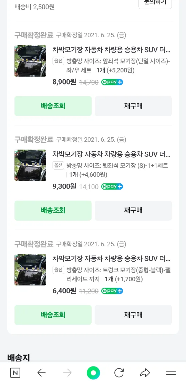Open the hamburger menu icon
Image resolution: width=186 pixels, height=384 pixels.
pos(171,373)
